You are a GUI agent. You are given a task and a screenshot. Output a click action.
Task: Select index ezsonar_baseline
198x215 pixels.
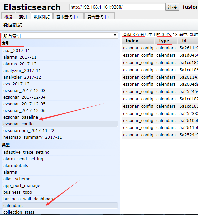[60, 117]
